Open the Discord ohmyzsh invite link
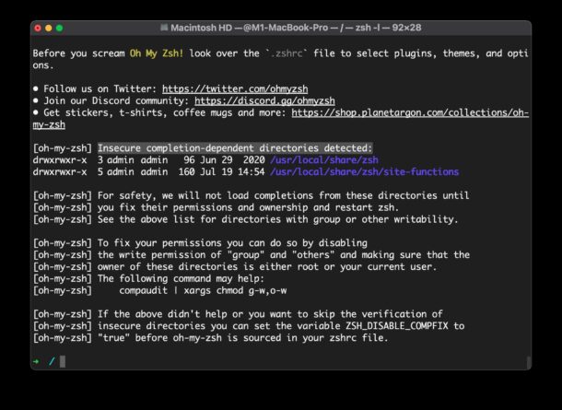The height and width of the screenshot is (410, 562). pyautogui.click(x=264, y=100)
